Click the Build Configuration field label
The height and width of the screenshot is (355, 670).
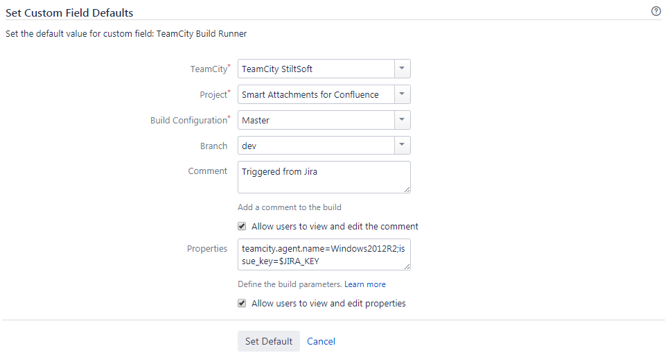click(x=188, y=120)
